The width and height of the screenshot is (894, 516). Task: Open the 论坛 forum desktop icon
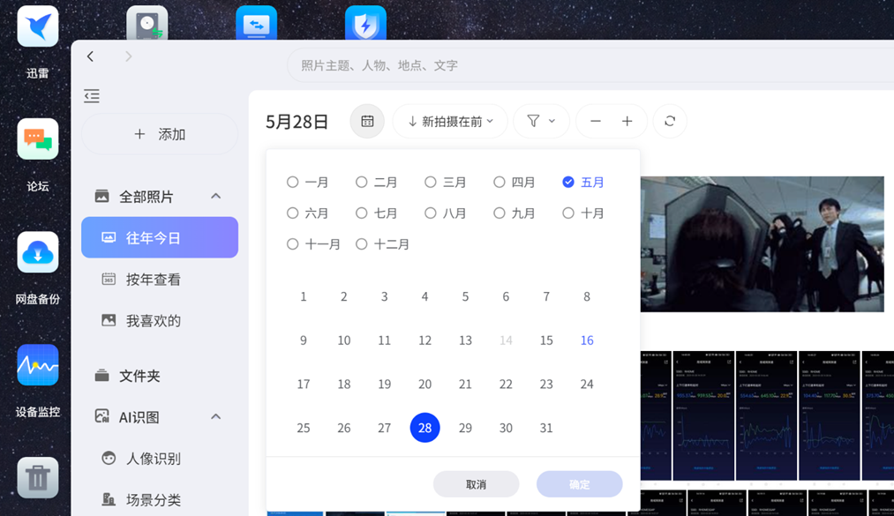tap(38, 139)
